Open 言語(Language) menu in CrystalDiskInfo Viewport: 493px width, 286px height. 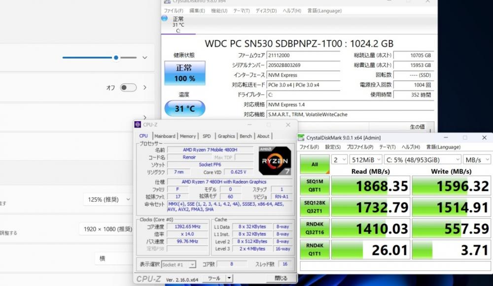click(324, 11)
